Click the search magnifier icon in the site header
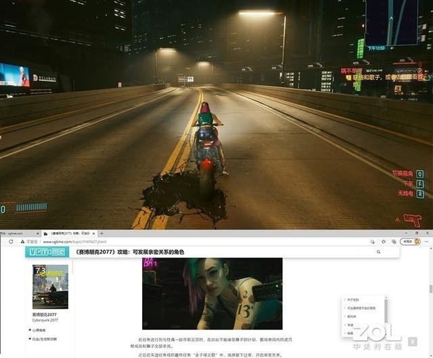Screen dimensions: 433x358 point(378,252)
